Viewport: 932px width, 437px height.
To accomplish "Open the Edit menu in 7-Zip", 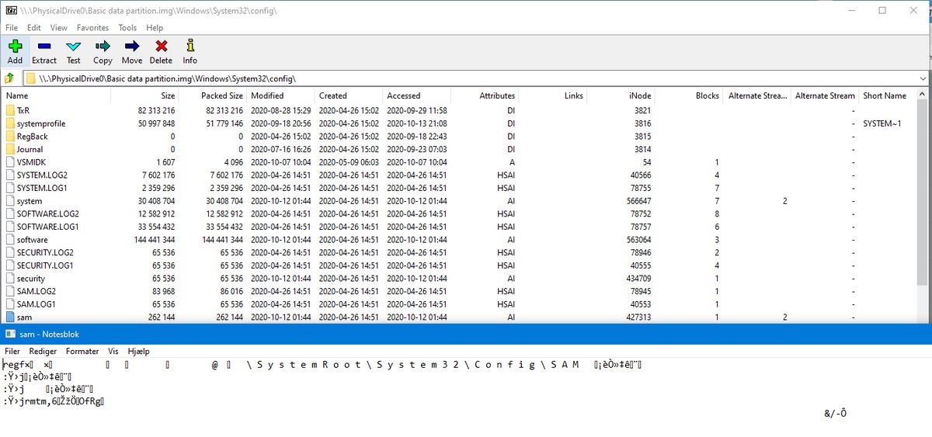I will click(34, 27).
